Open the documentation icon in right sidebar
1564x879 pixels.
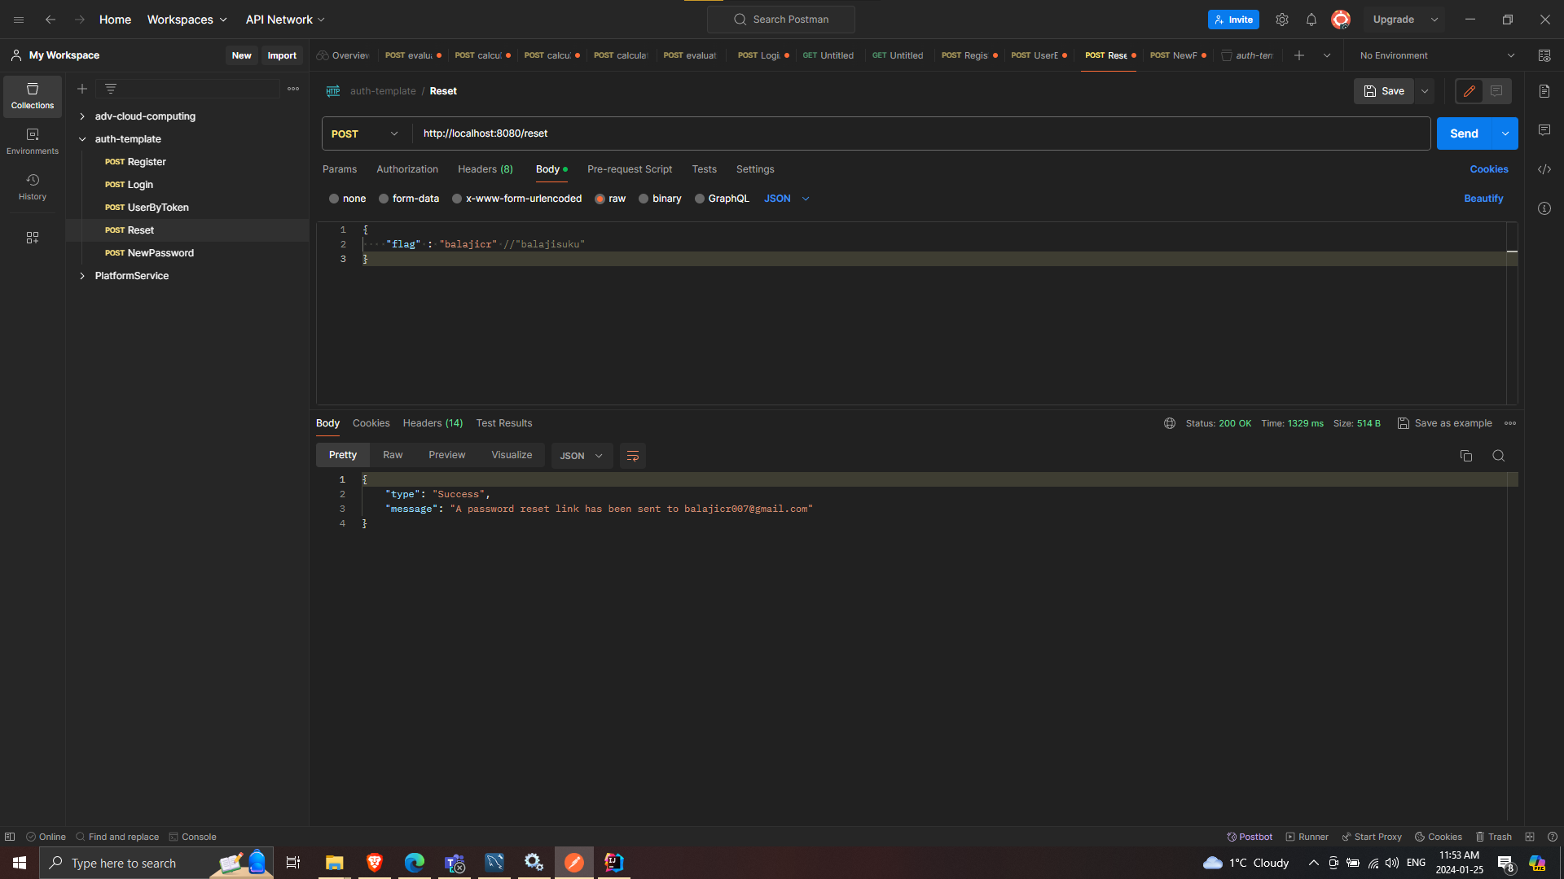click(1544, 91)
